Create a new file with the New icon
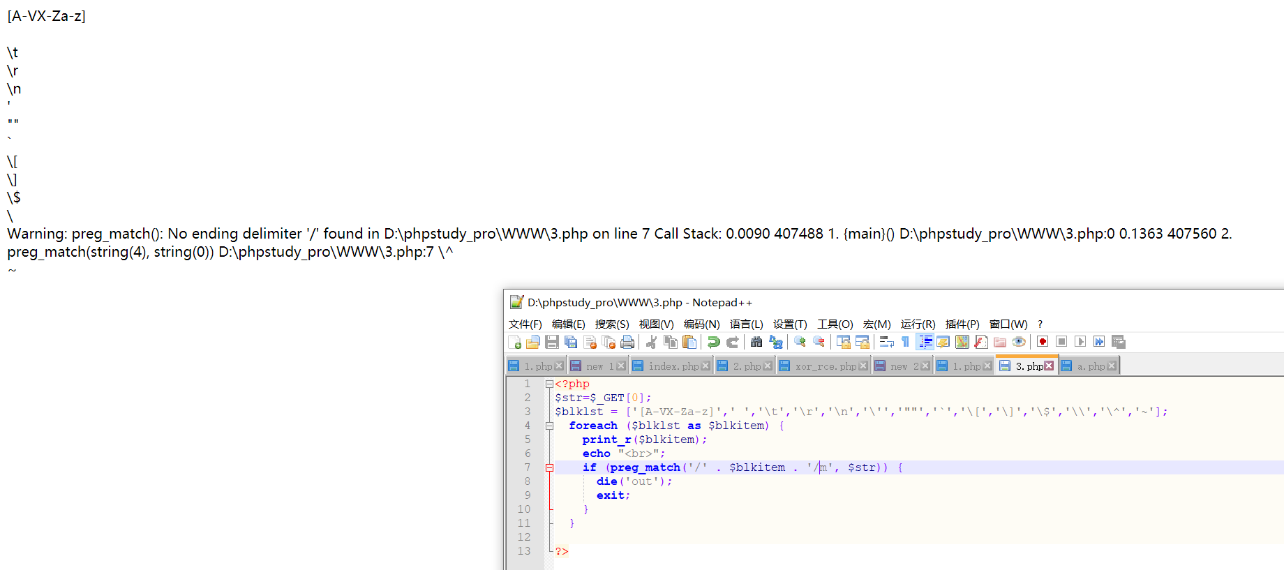 (x=515, y=342)
